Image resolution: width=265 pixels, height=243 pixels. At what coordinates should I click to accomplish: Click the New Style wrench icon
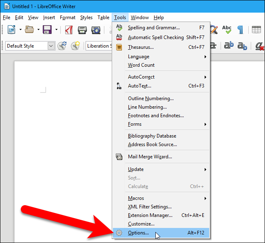pos(75,46)
